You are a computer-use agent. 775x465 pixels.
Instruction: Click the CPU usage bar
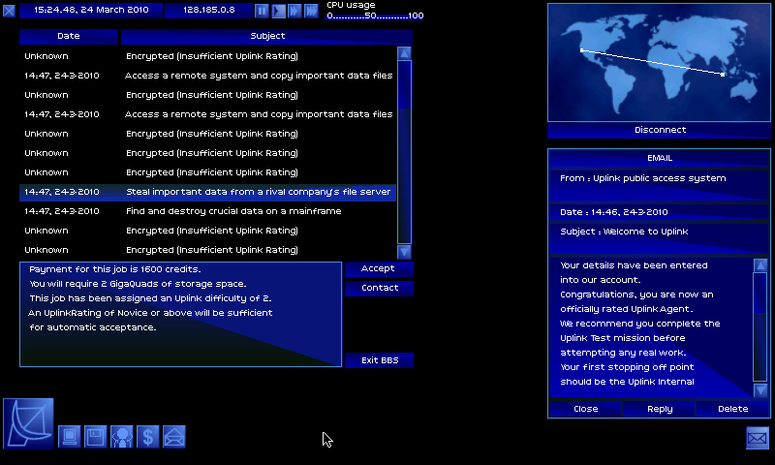pos(375,15)
